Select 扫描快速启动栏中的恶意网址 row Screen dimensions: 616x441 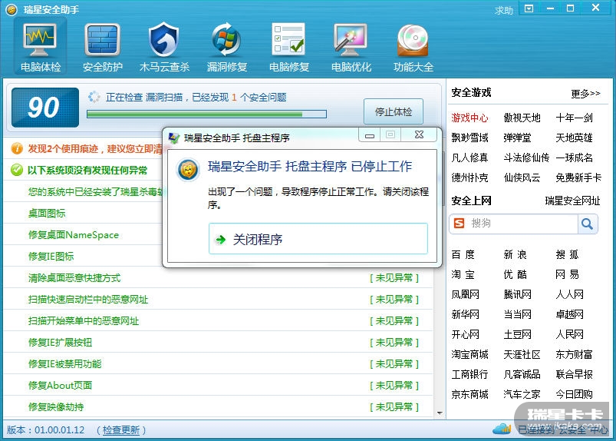[219, 300]
